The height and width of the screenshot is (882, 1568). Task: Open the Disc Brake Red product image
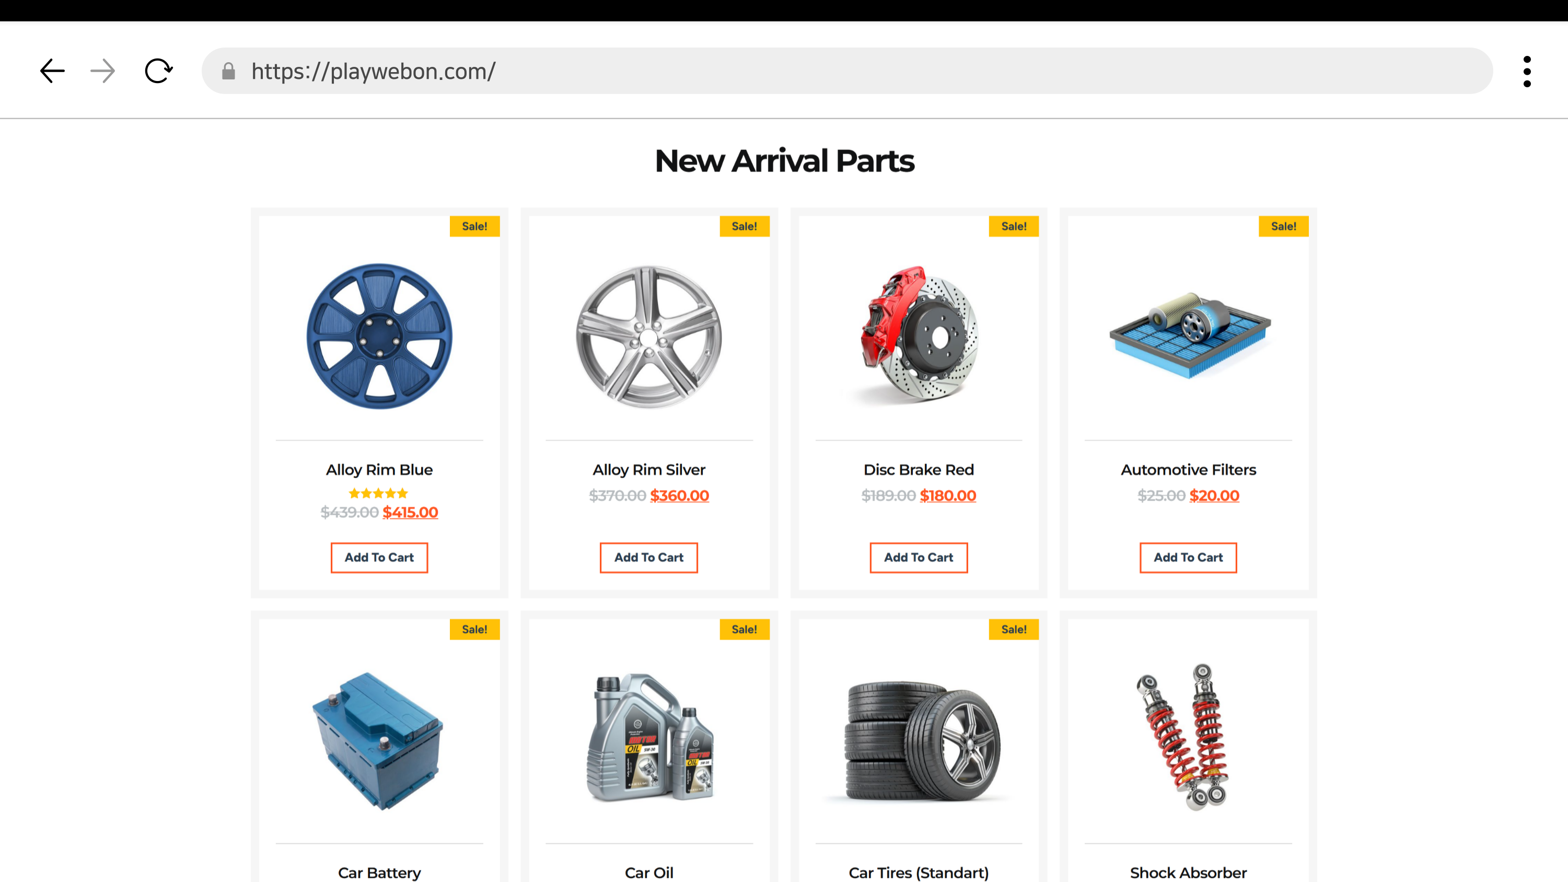coord(918,335)
